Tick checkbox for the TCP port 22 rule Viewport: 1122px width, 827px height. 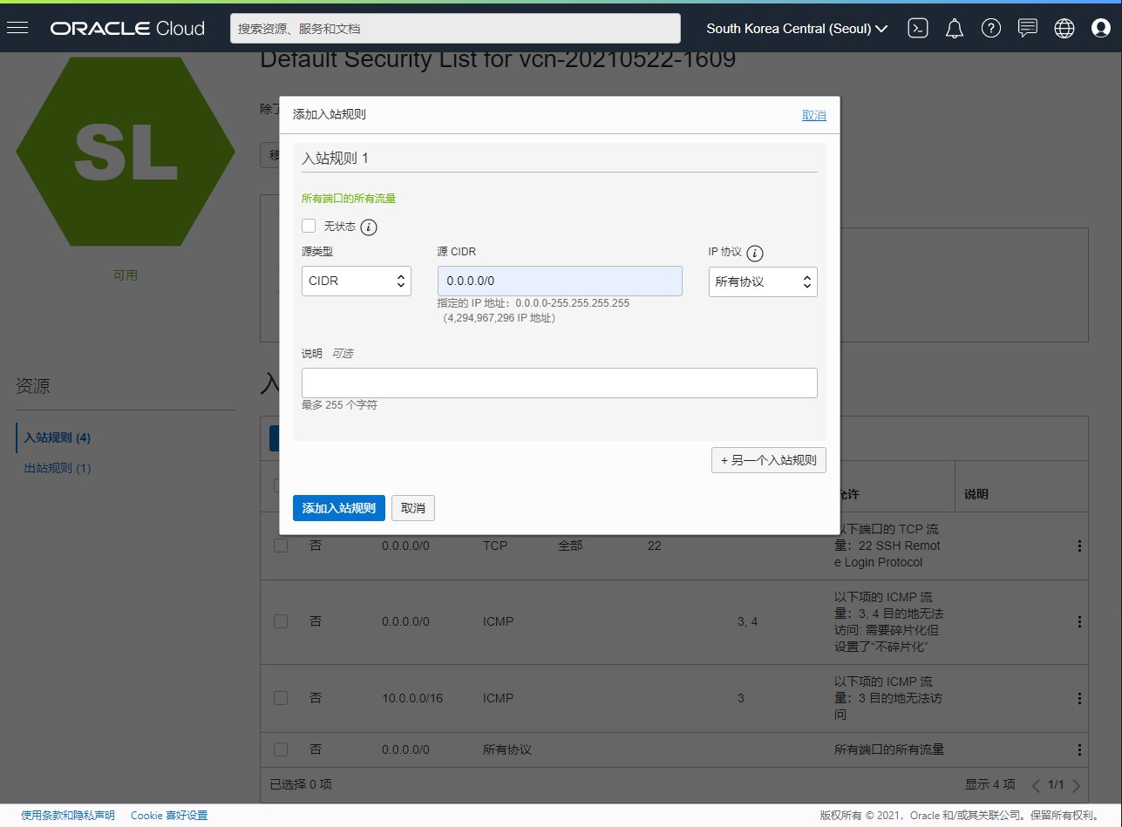point(281,546)
